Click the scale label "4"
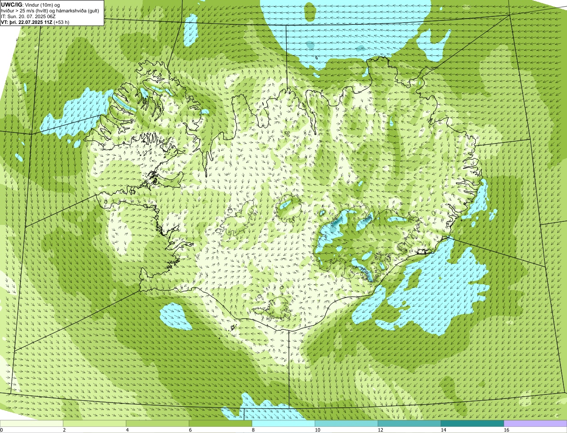The image size is (567, 433). click(127, 430)
